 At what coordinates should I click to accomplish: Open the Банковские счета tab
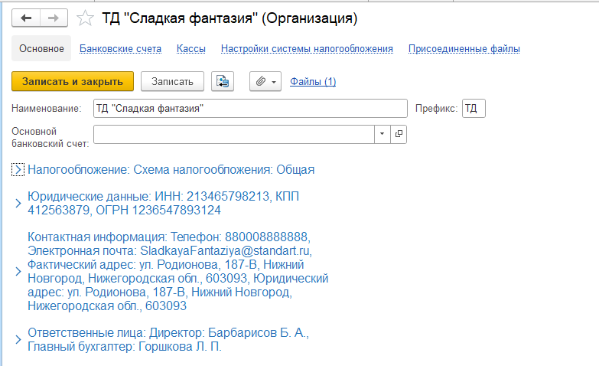click(120, 48)
